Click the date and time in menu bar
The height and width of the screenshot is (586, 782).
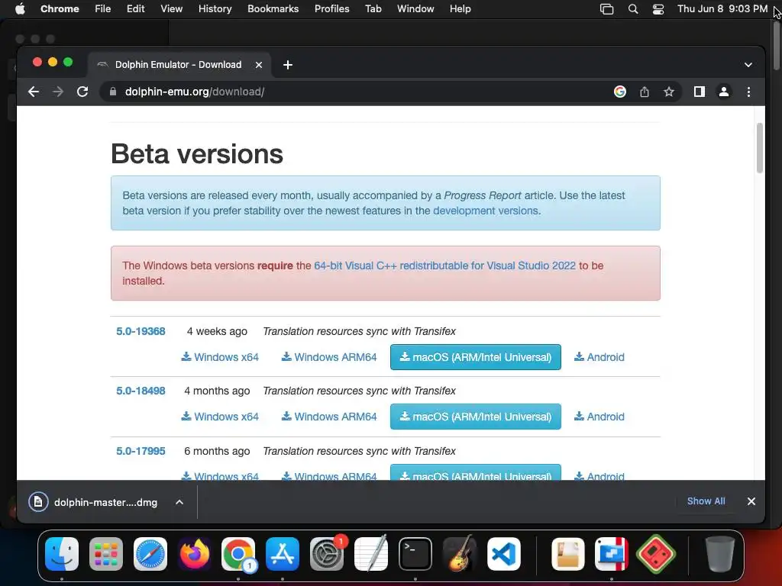click(722, 9)
